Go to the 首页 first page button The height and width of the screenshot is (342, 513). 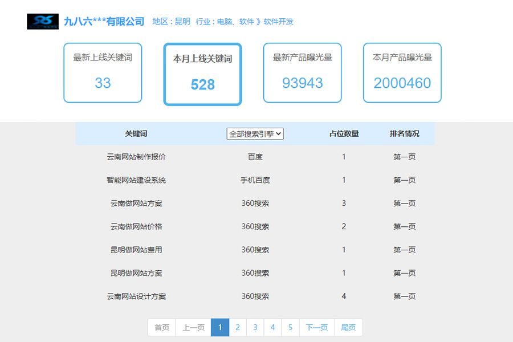(161, 327)
